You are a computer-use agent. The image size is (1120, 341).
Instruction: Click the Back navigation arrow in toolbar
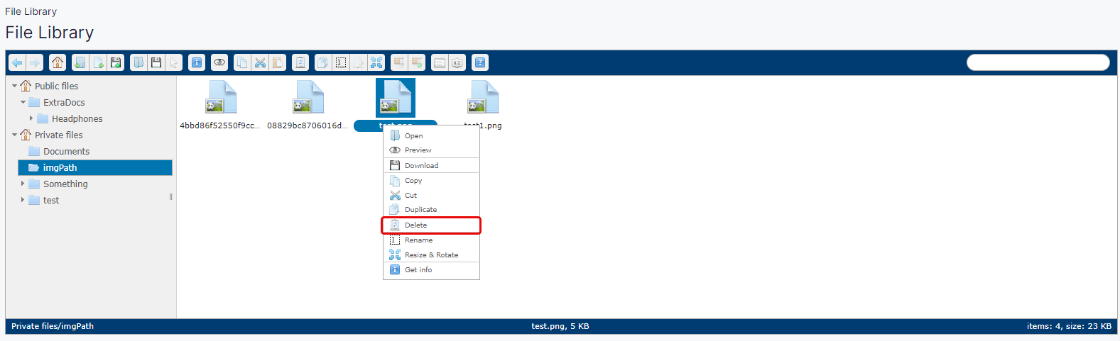tap(17, 62)
